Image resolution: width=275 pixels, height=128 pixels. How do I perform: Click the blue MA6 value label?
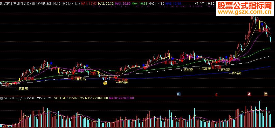pos(173,4)
